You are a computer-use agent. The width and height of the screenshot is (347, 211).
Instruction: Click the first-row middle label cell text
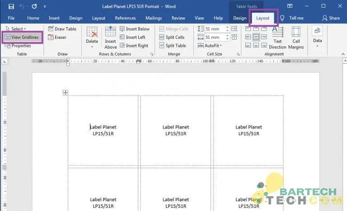point(176,130)
